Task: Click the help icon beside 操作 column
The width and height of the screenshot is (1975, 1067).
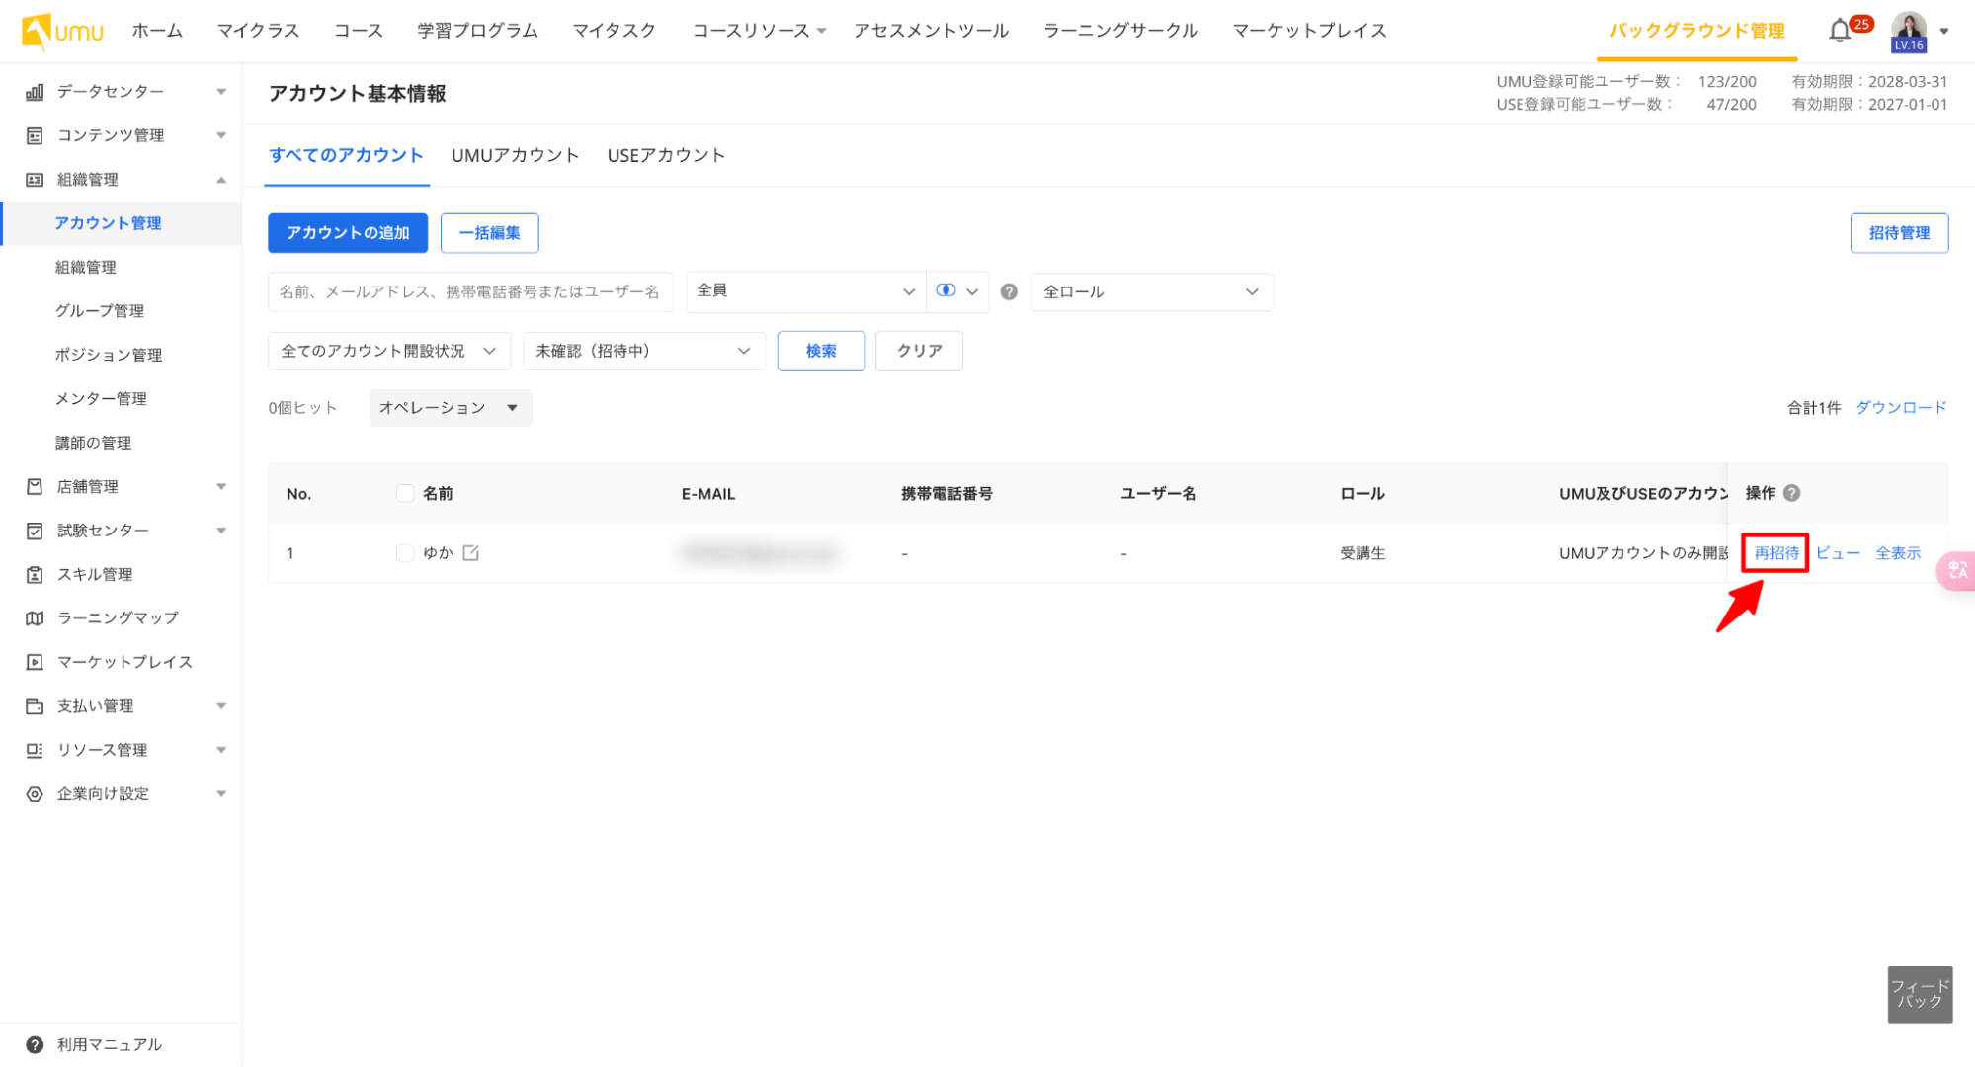Action: pos(1792,492)
